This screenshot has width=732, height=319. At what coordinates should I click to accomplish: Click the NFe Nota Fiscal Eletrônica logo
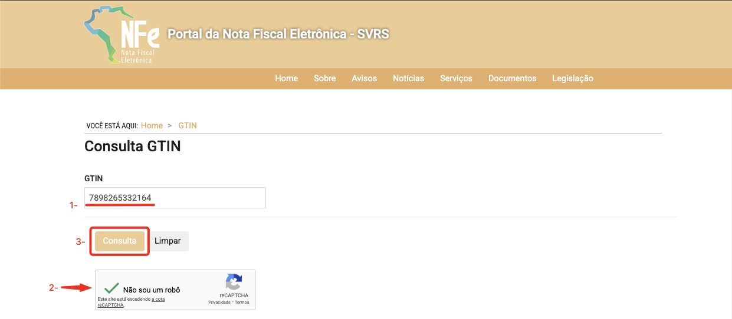(122, 35)
